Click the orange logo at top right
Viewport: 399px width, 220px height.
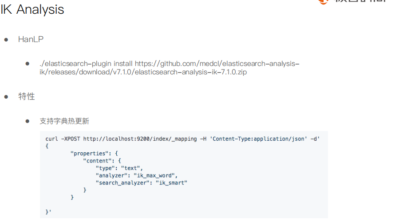tap(324, 2)
